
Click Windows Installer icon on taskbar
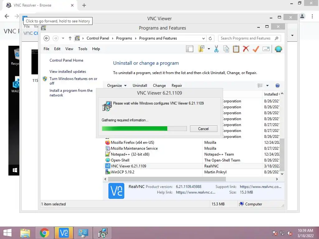pos(102,233)
